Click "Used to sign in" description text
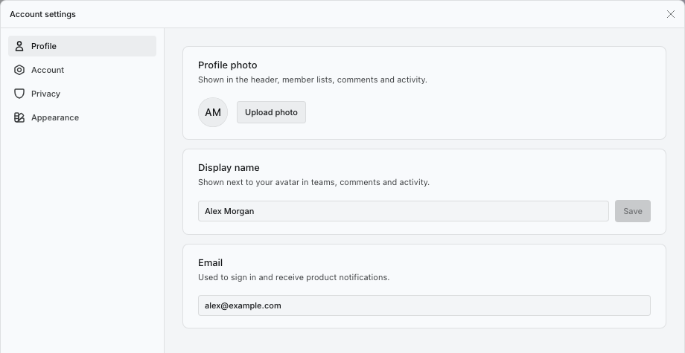This screenshot has height=353, width=685. pyautogui.click(x=293, y=277)
